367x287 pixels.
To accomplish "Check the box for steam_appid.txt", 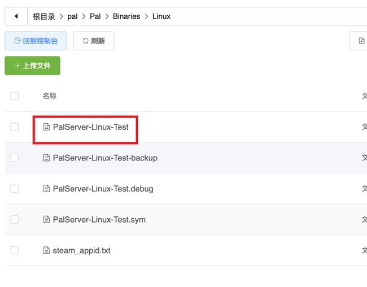I will tap(15, 250).
